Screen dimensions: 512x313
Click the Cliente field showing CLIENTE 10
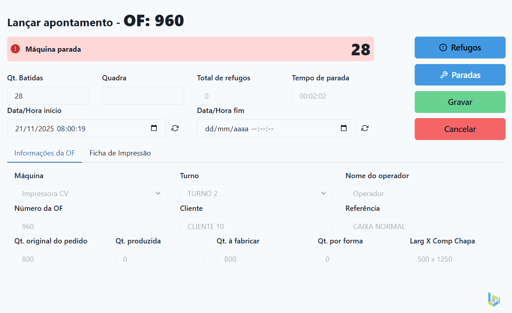pos(256,226)
